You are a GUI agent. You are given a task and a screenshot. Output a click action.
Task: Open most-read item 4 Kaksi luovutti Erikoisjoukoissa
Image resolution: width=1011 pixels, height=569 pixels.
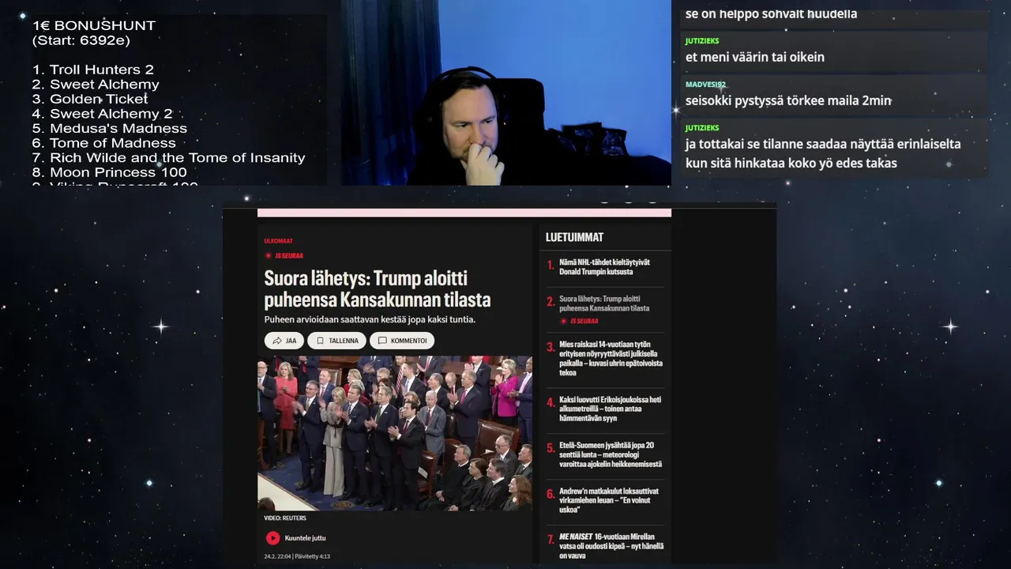pos(610,409)
